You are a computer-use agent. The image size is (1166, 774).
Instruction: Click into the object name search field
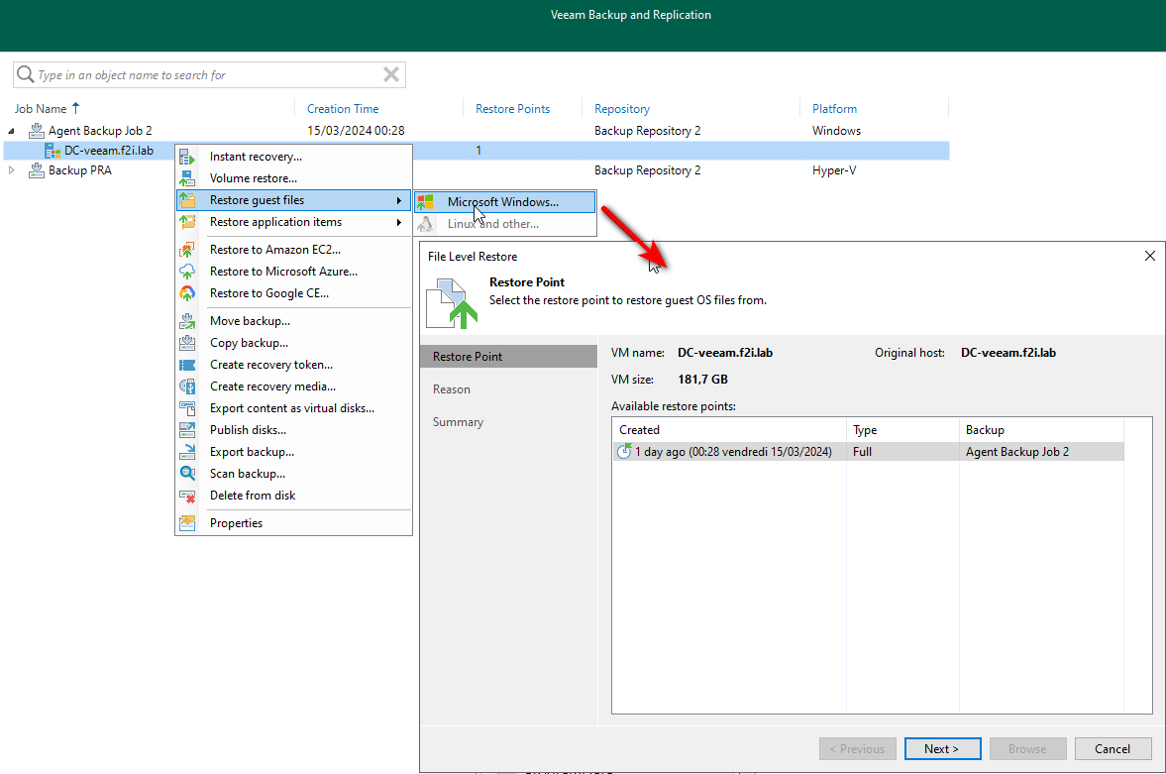[x=208, y=74]
